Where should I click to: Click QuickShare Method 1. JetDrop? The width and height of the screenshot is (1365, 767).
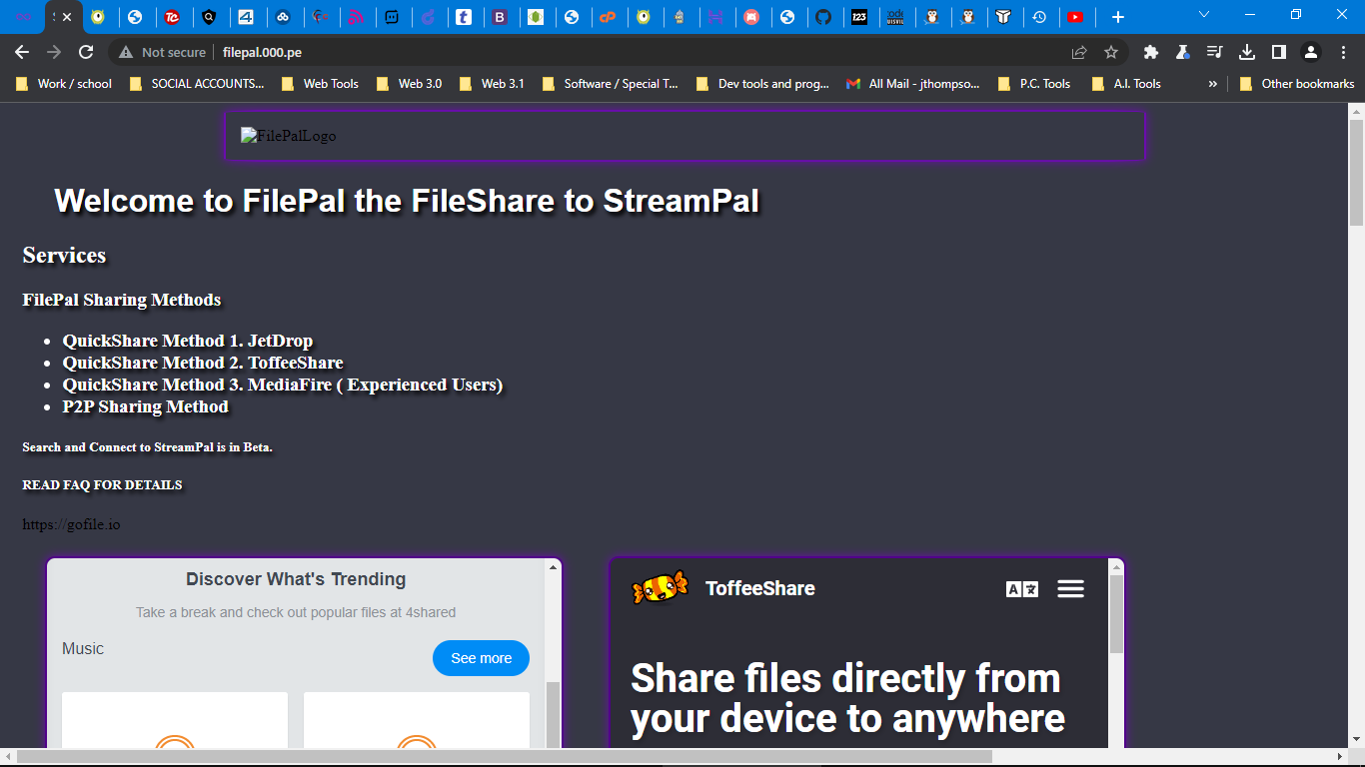coord(188,341)
